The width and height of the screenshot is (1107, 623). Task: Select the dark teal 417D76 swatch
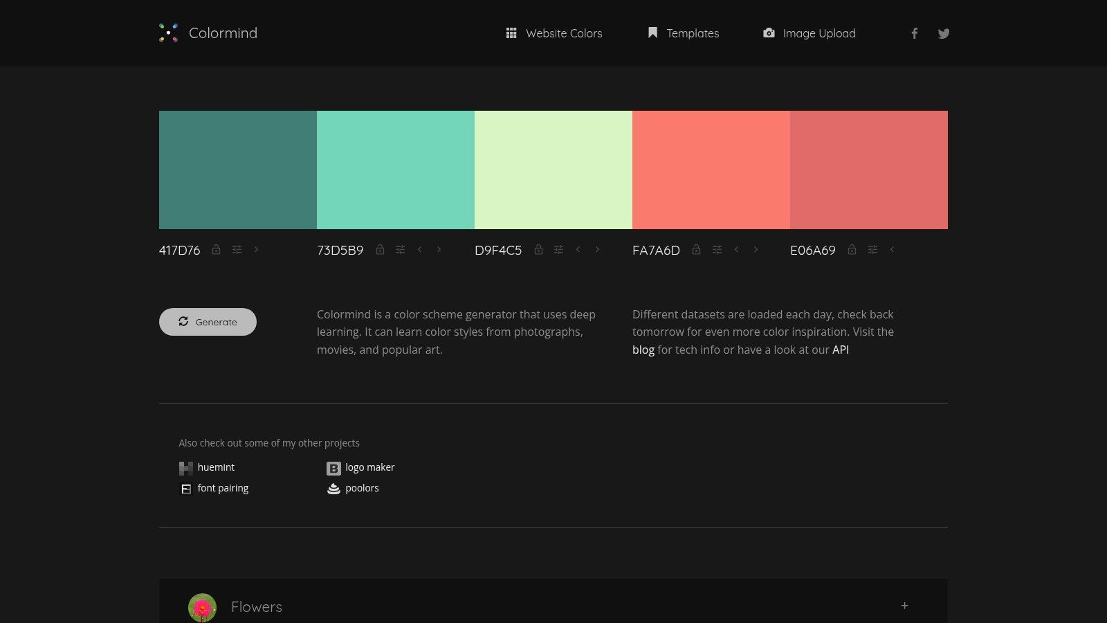tap(238, 170)
